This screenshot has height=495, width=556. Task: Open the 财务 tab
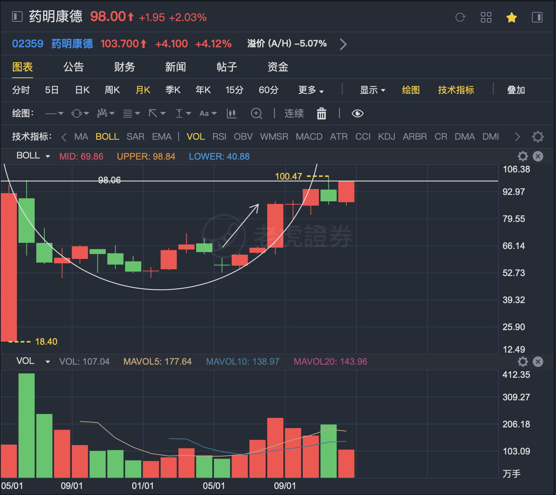tap(125, 67)
